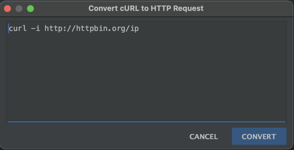Click blank title bar area right of title
Viewport: 294px width, 150px height.
(247, 8)
